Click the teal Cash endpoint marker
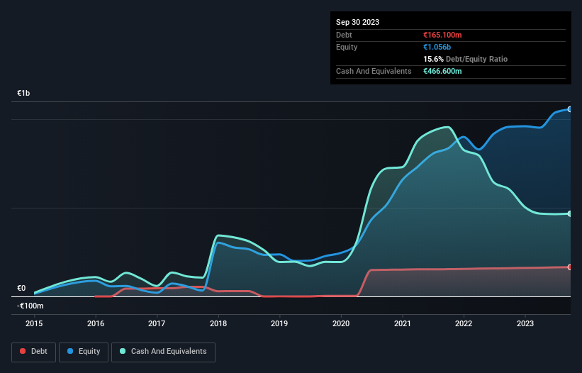Image resolution: width=582 pixels, height=373 pixels. tap(570, 213)
